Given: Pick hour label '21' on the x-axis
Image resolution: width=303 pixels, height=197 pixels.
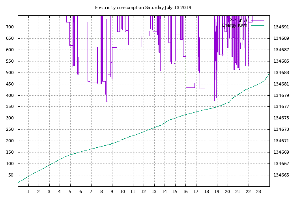Looking at the screenshot, I should [x=238, y=191].
